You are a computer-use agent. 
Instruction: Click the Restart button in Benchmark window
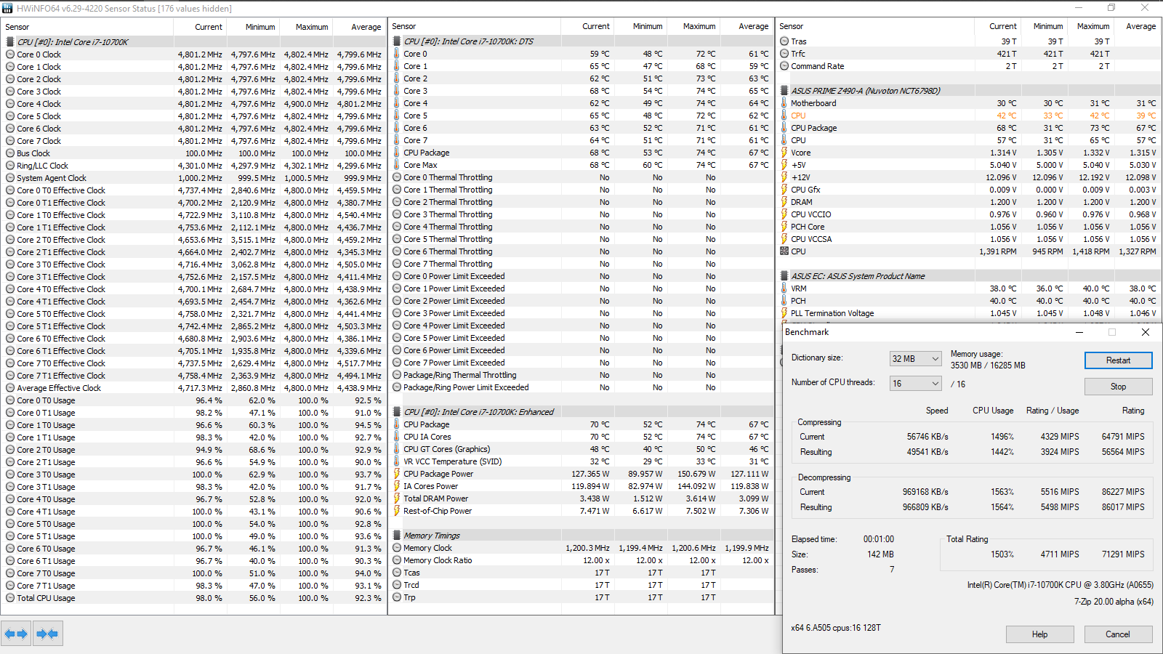point(1118,360)
